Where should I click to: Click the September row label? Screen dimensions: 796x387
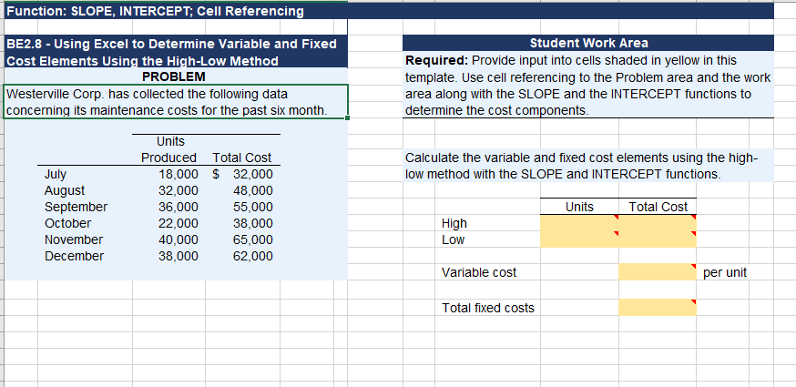click(x=77, y=207)
